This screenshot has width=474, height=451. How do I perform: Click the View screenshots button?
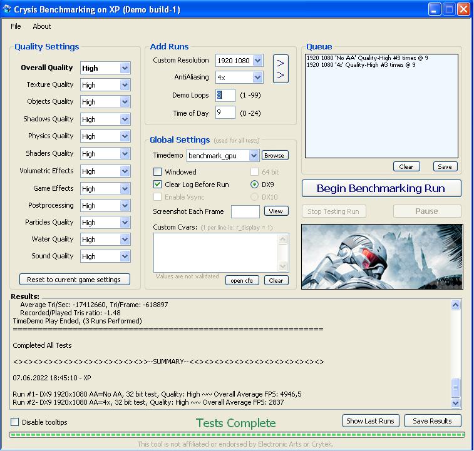[x=276, y=211]
